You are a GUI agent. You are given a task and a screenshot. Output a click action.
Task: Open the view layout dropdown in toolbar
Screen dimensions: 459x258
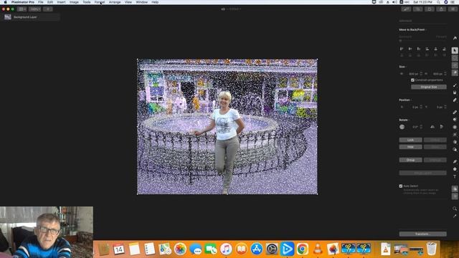tap(22, 9)
